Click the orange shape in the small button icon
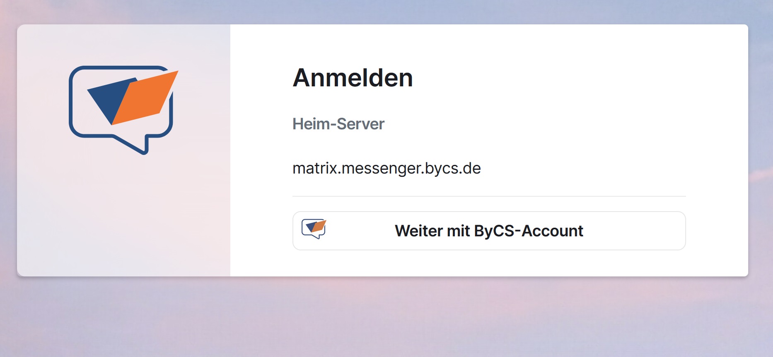773x357 pixels. click(319, 226)
